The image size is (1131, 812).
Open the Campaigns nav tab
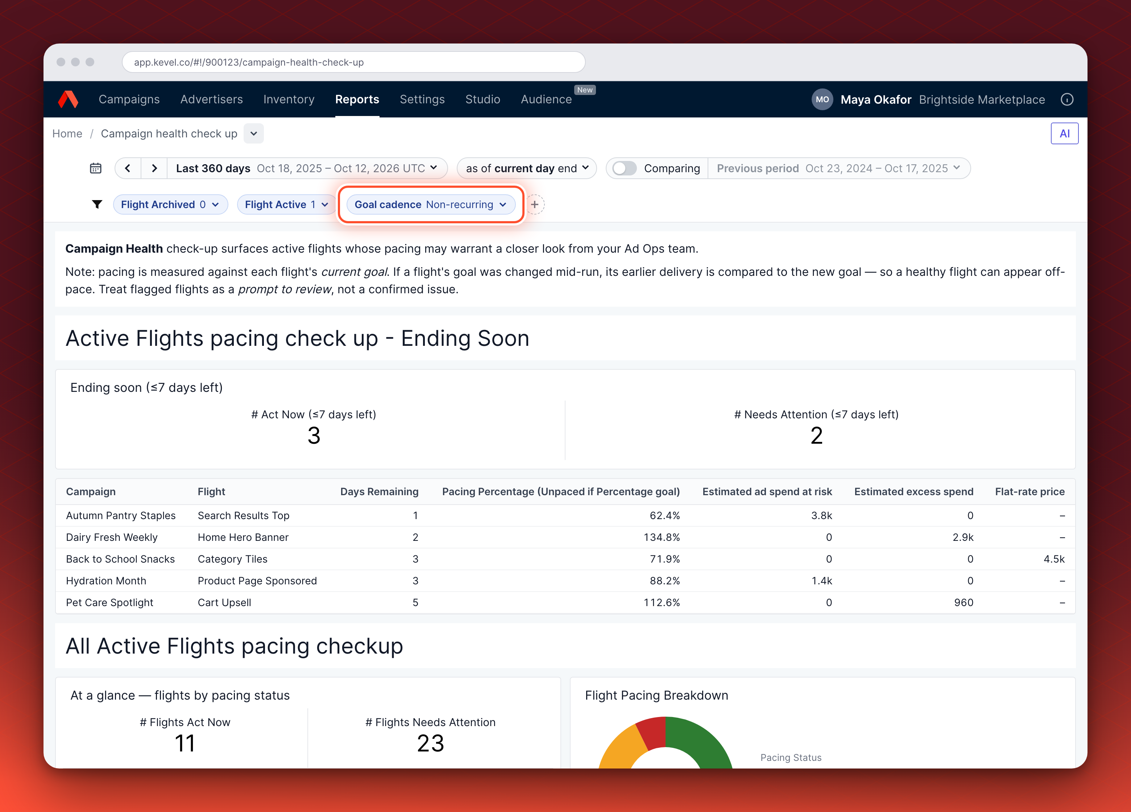129,100
